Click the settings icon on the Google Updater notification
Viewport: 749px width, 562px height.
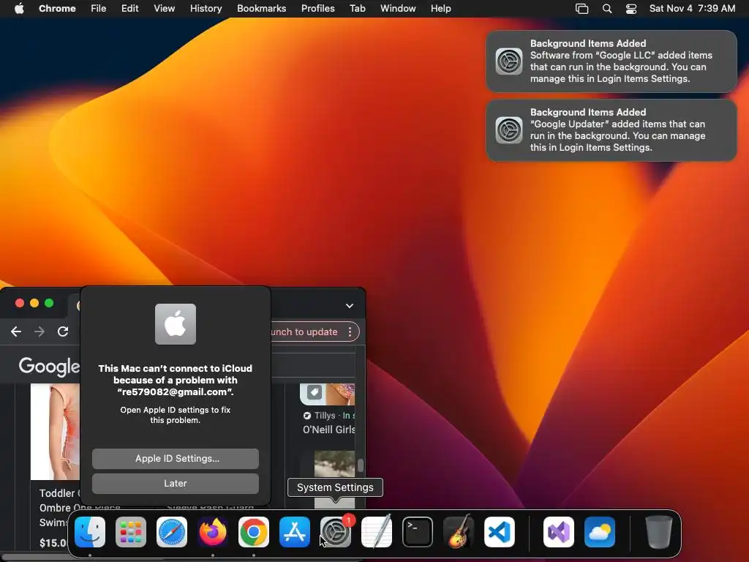(x=509, y=130)
